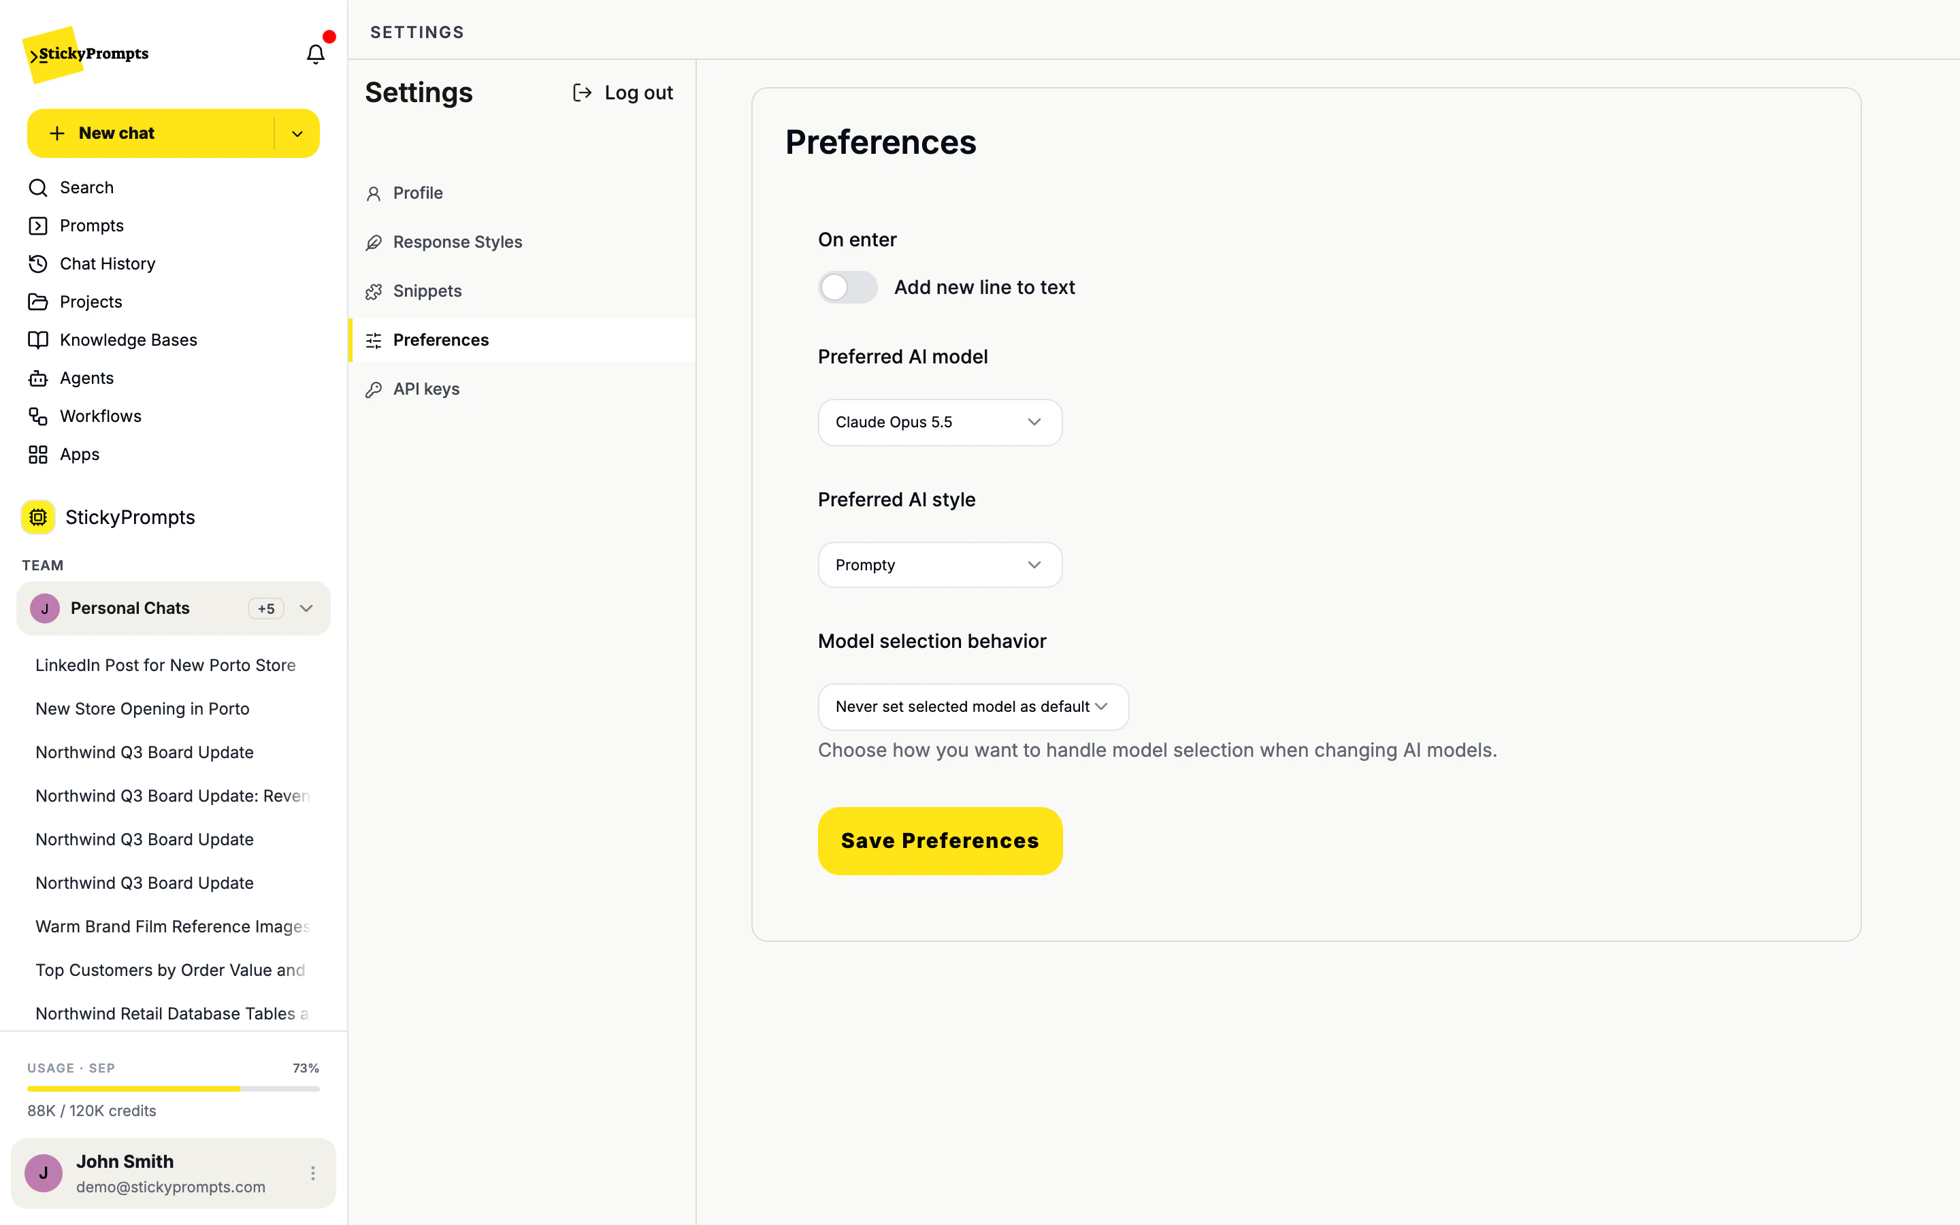1960x1225 pixels.
Task: Click the Search magnifier icon
Action: pos(38,188)
